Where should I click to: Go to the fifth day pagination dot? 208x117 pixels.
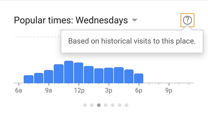click(113, 105)
